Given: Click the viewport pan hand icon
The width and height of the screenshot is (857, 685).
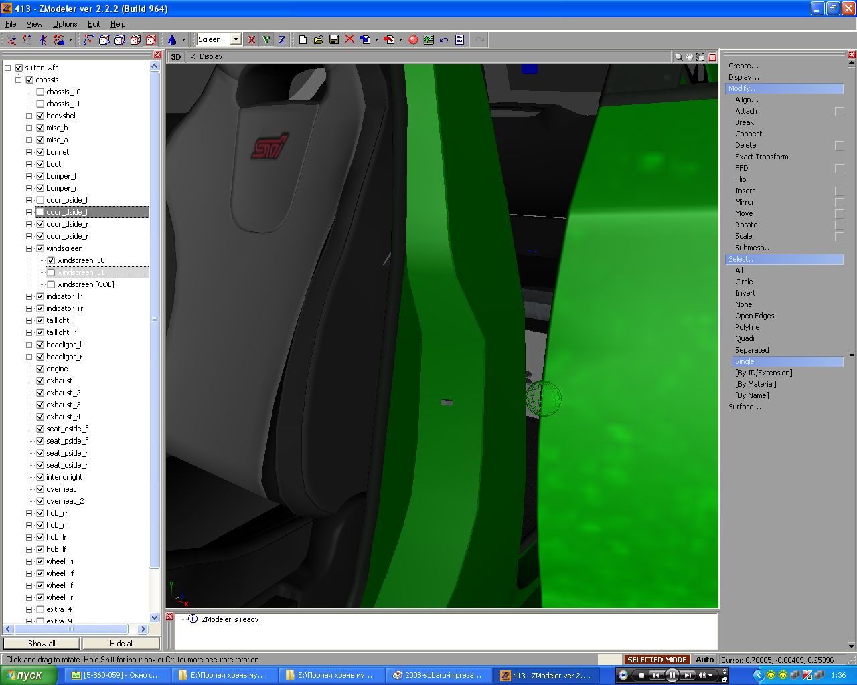Looking at the screenshot, I should (x=689, y=57).
